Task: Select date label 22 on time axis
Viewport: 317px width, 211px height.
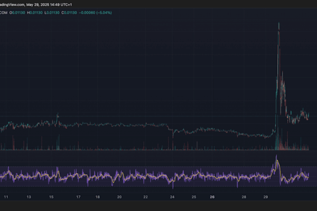Action: click(x=146, y=197)
